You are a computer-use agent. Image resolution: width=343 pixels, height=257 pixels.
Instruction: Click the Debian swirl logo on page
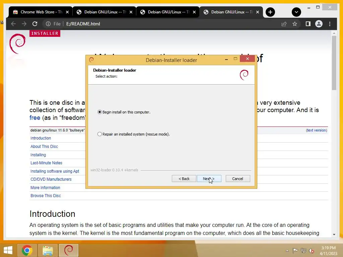click(x=17, y=44)
